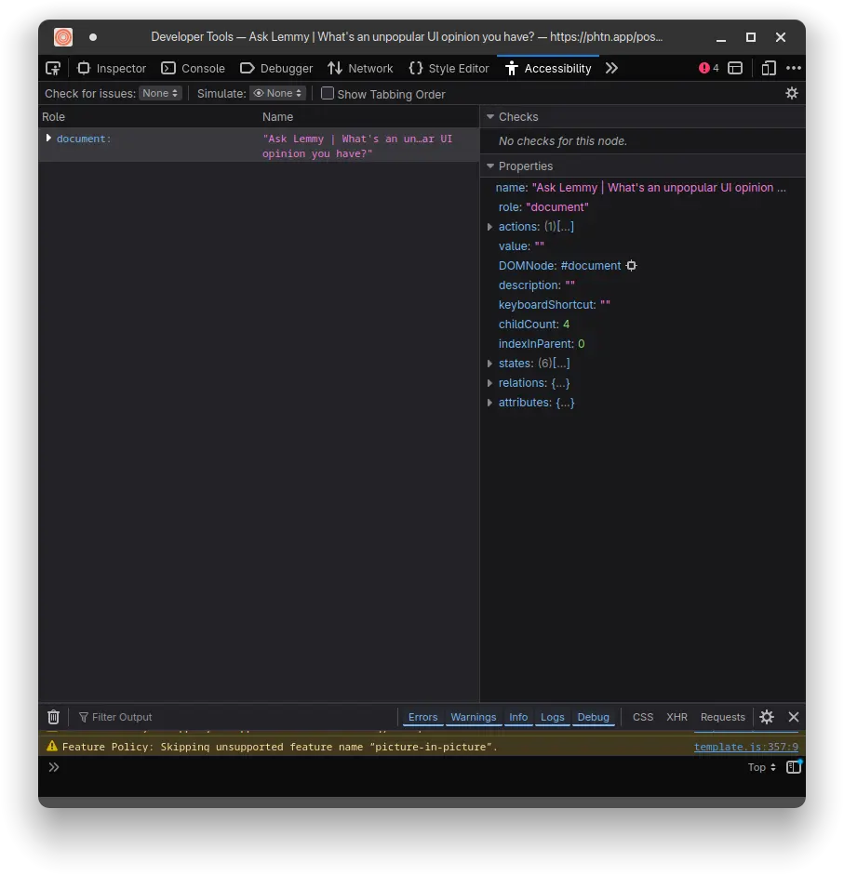Open the template.js:357:9 source link

pyautogui.click(x=745, y=747)
